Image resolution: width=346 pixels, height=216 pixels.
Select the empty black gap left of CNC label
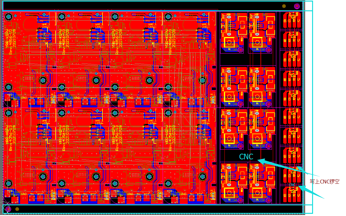point(229,157)
